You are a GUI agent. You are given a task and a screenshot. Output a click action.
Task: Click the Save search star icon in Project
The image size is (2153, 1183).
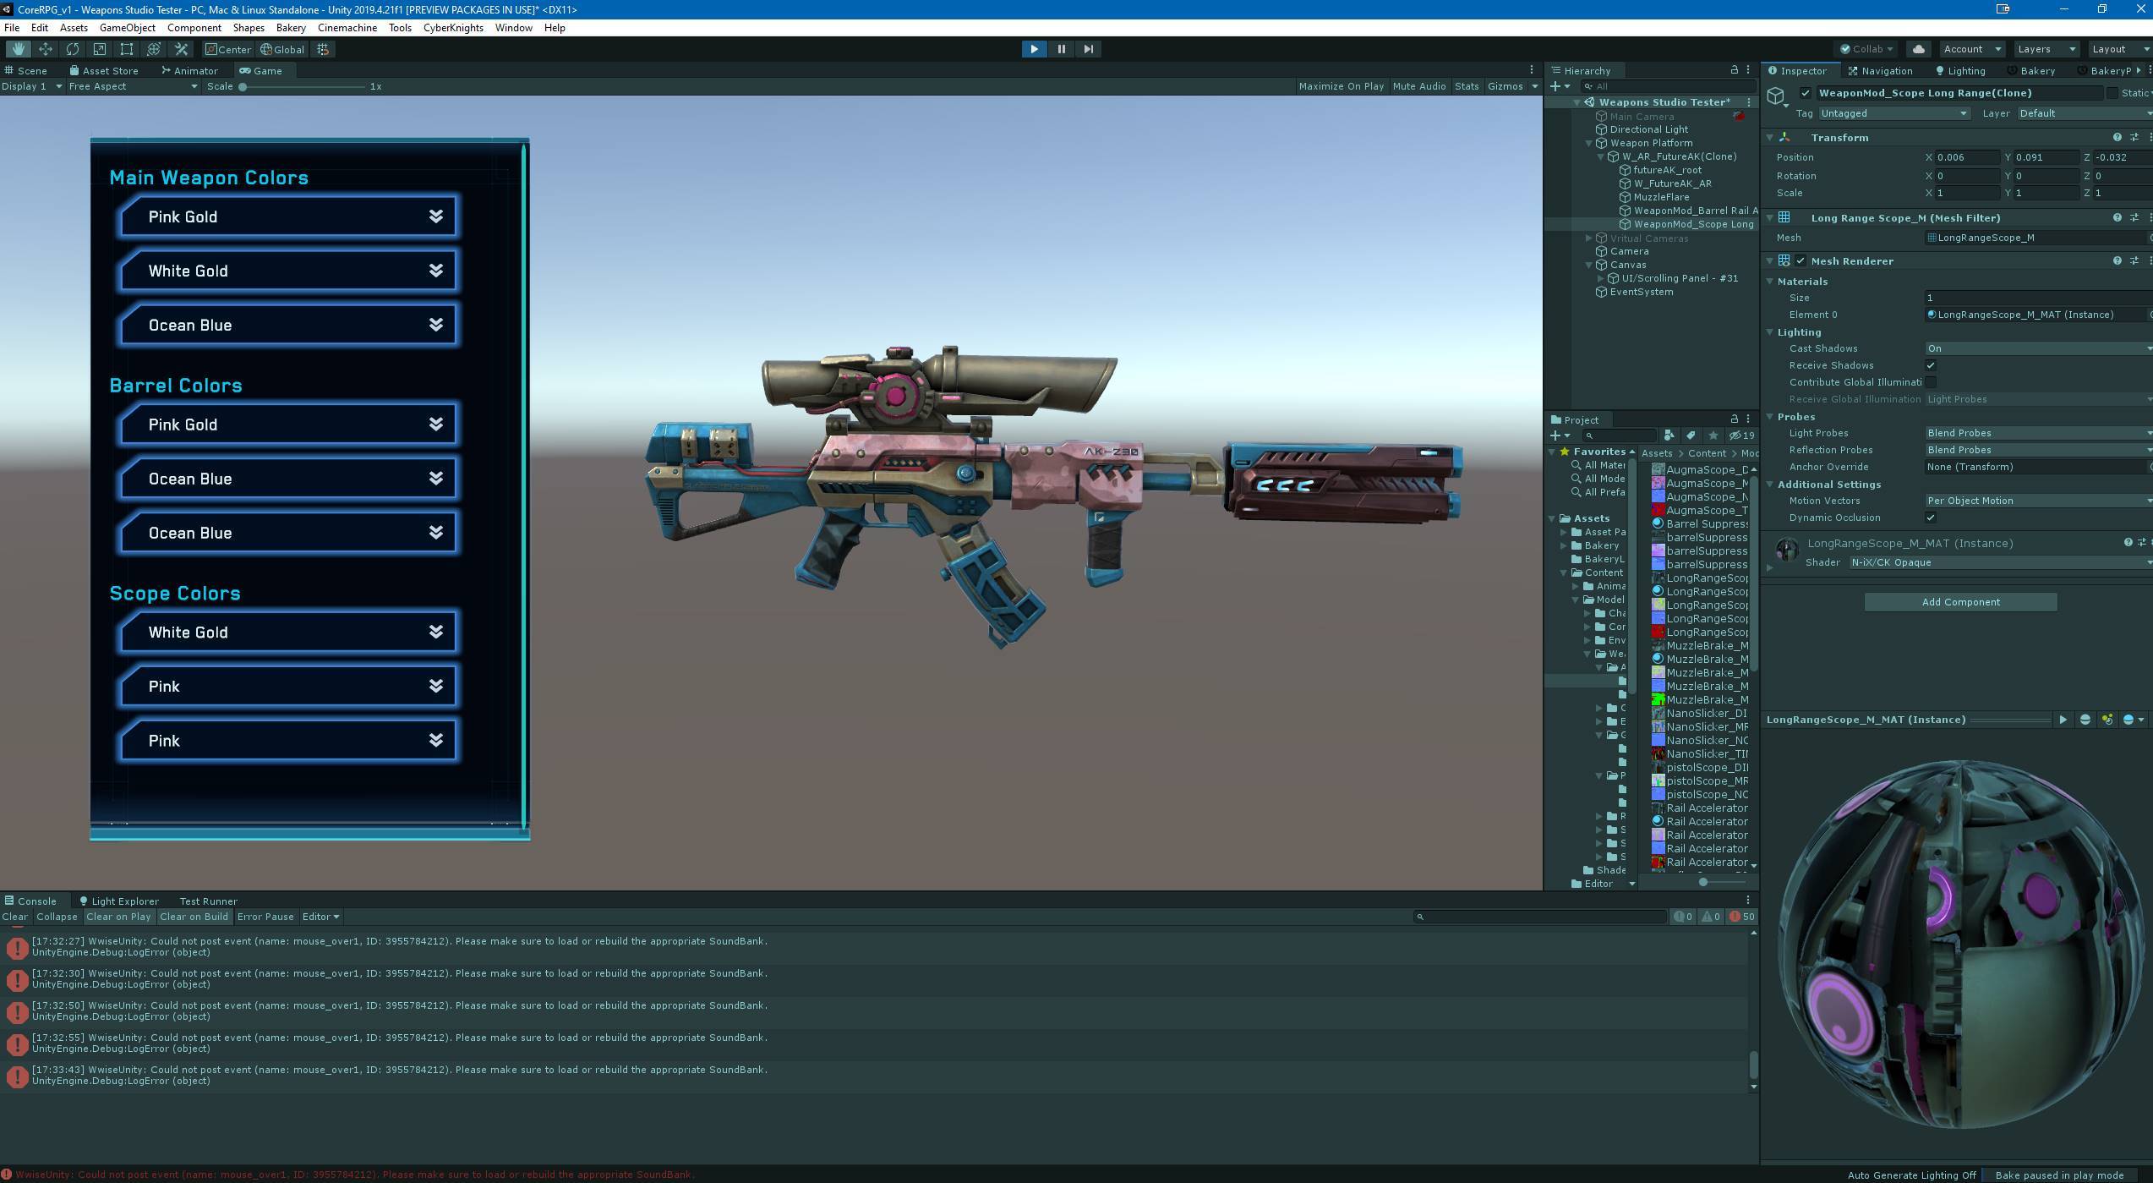point(1713,435)
